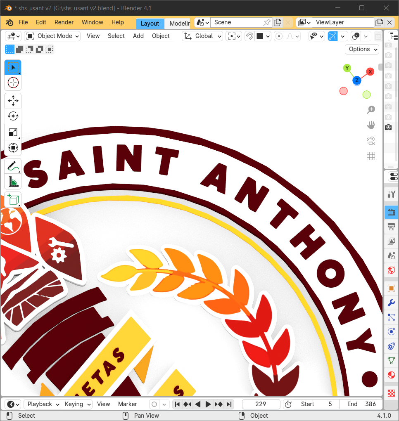Viewport: 399px width, 421px height.
Task: Open World properties tab
Action: click(x=391, y=270)
